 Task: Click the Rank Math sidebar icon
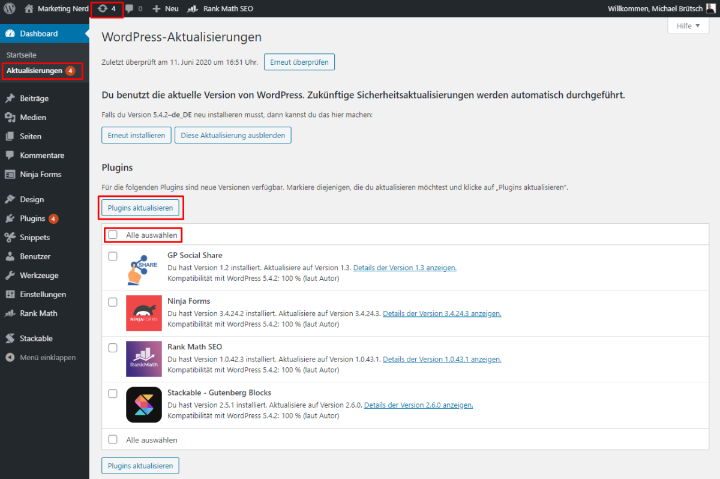10,313
